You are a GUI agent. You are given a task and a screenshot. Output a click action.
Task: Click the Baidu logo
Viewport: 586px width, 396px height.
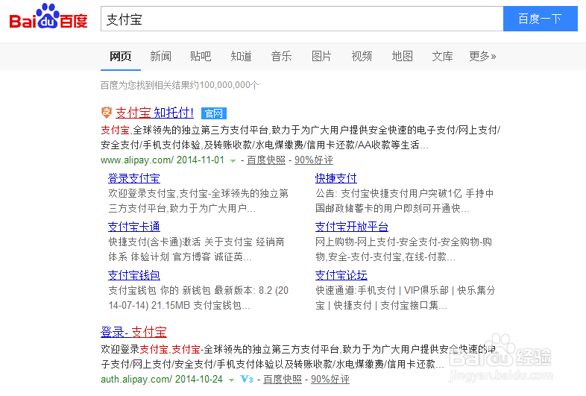click(48, 16)
